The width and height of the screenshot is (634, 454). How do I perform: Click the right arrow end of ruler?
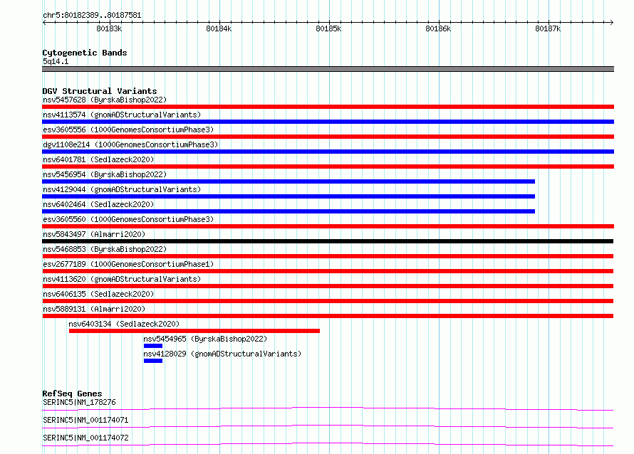[x=611, y=22]
